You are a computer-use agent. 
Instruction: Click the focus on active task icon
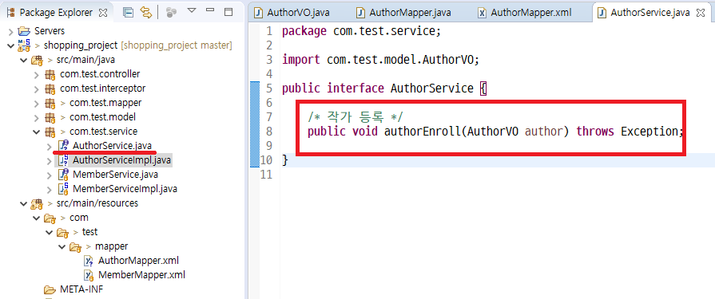click(x=171, y=13)
